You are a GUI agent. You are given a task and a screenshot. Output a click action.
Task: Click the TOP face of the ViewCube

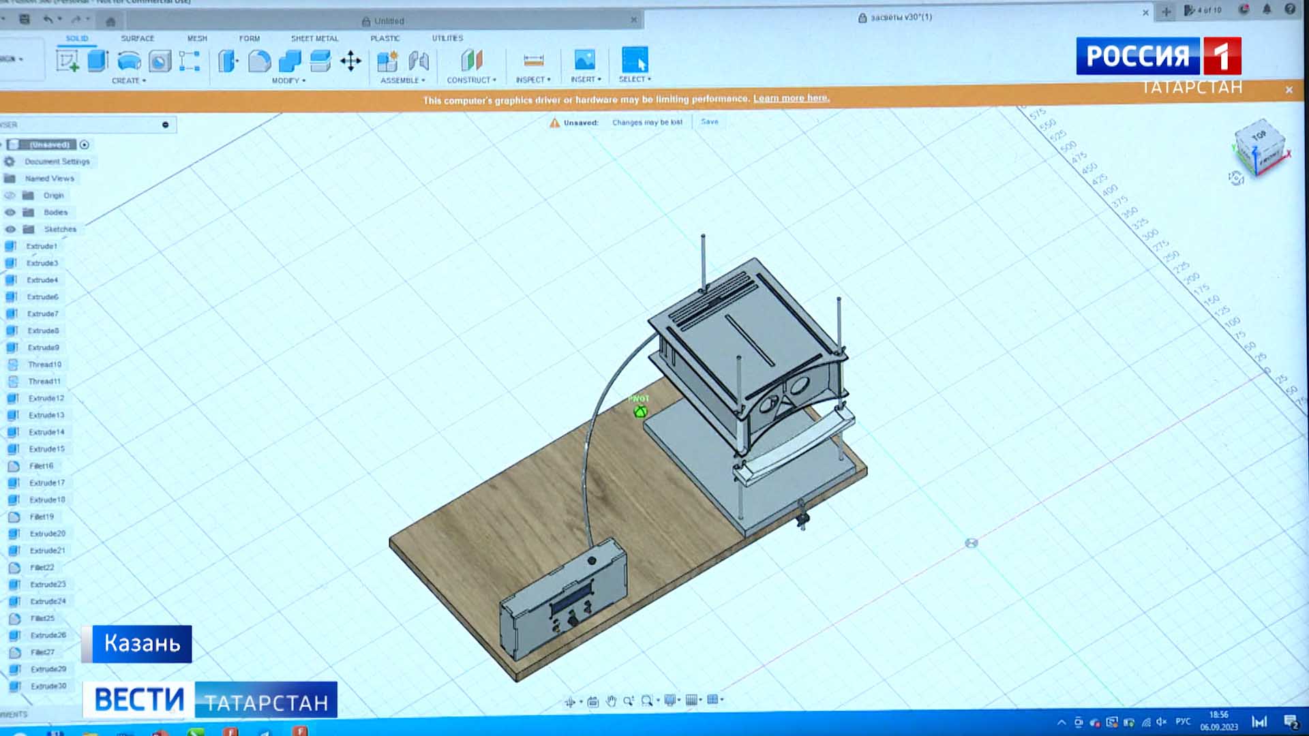tap(1259, 136)
